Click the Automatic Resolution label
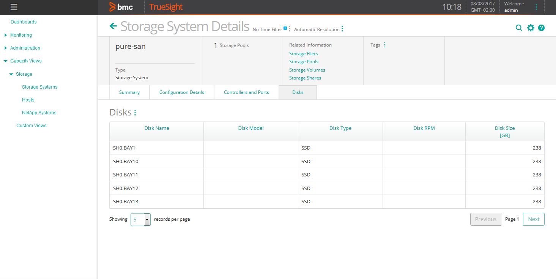This screenshot has width=556, height=279. click(x=317, y=30)
